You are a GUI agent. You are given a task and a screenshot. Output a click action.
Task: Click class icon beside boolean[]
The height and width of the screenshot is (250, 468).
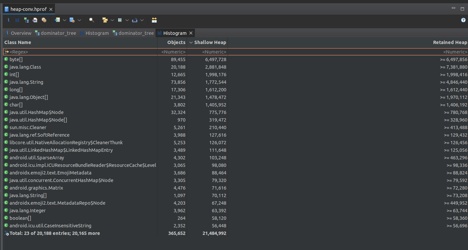[6, 218]
